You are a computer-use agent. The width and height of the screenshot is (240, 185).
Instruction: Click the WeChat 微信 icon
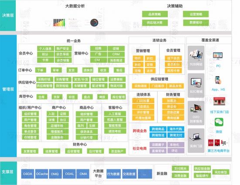point(219,122)
